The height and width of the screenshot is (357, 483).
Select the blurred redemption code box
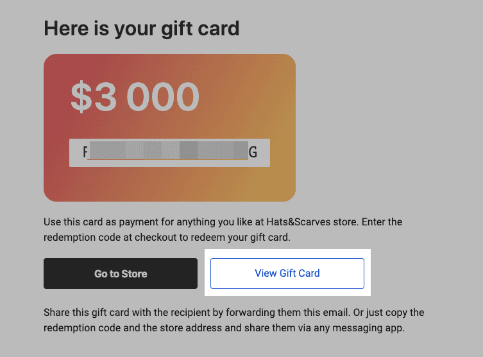(169, 153)
